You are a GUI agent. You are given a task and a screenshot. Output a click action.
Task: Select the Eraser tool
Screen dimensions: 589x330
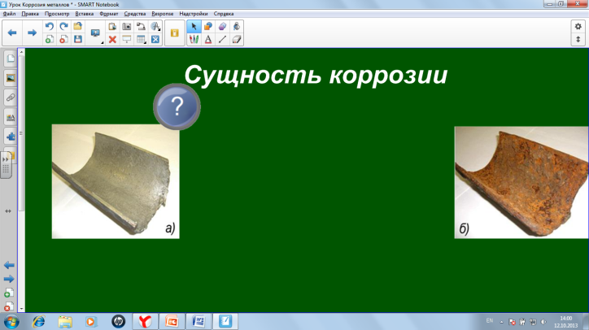[x=237, y=39]
